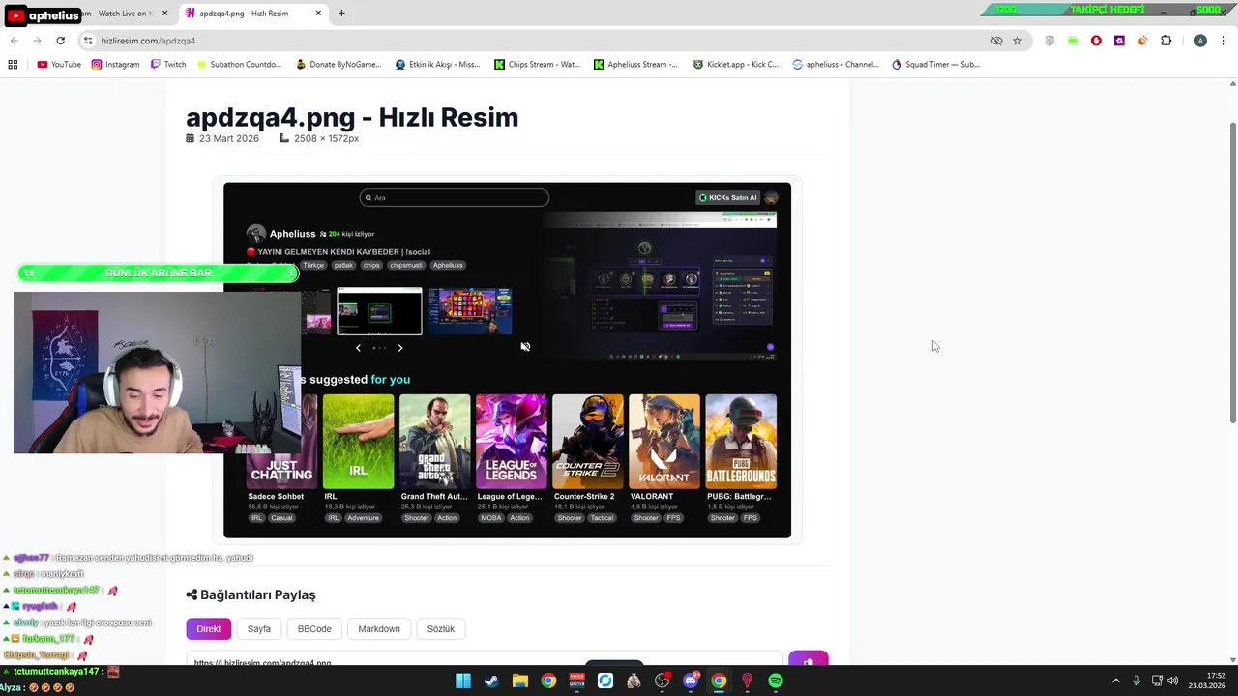Open the volume control in system tray
Image resolution: width=1238 pixels, height=696 pixels.
click(x=1173, y=681)
